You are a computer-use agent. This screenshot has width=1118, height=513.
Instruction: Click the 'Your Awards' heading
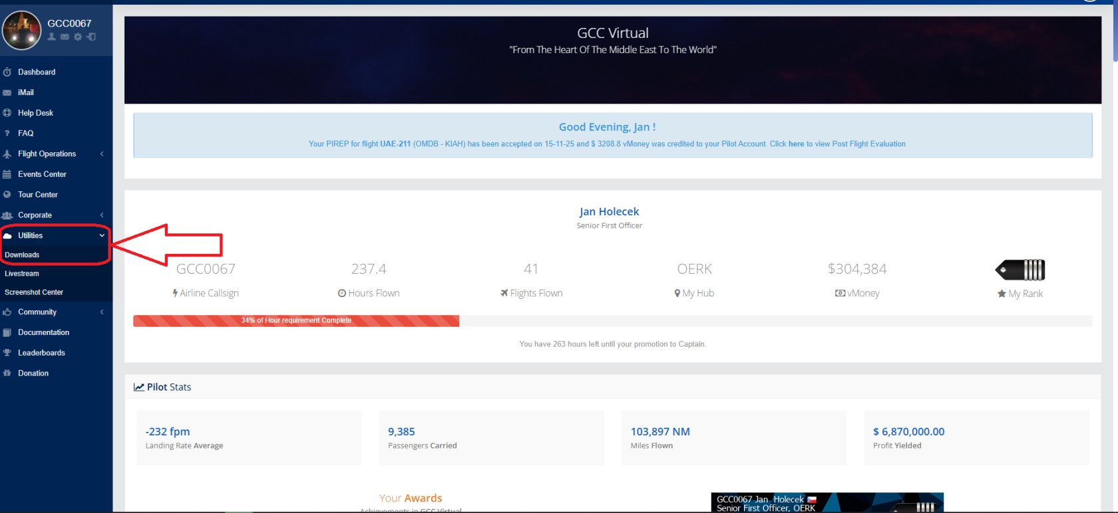411,498
